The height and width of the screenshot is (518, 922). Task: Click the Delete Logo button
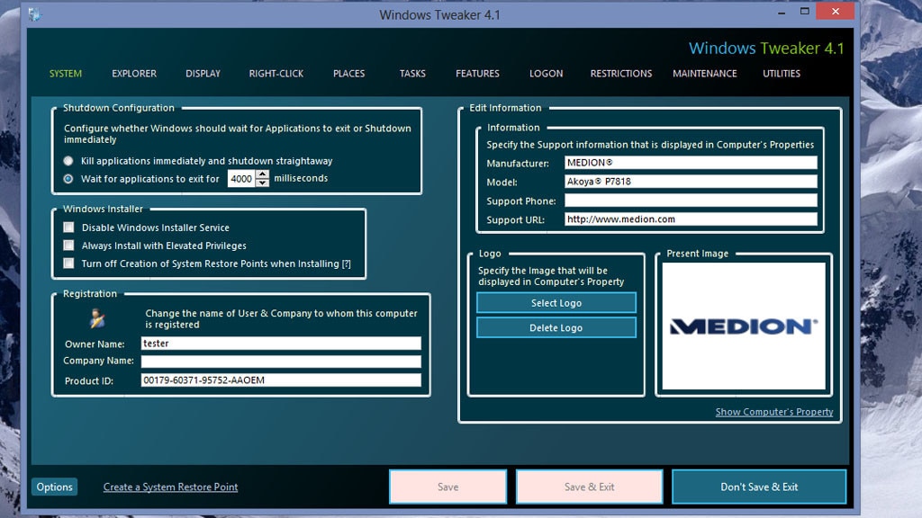[x=556, y=327]
